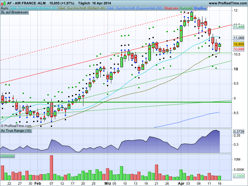This screenshot has height=186, width=248.
Task: Click the 10M volume axis label
Action: 237,159
